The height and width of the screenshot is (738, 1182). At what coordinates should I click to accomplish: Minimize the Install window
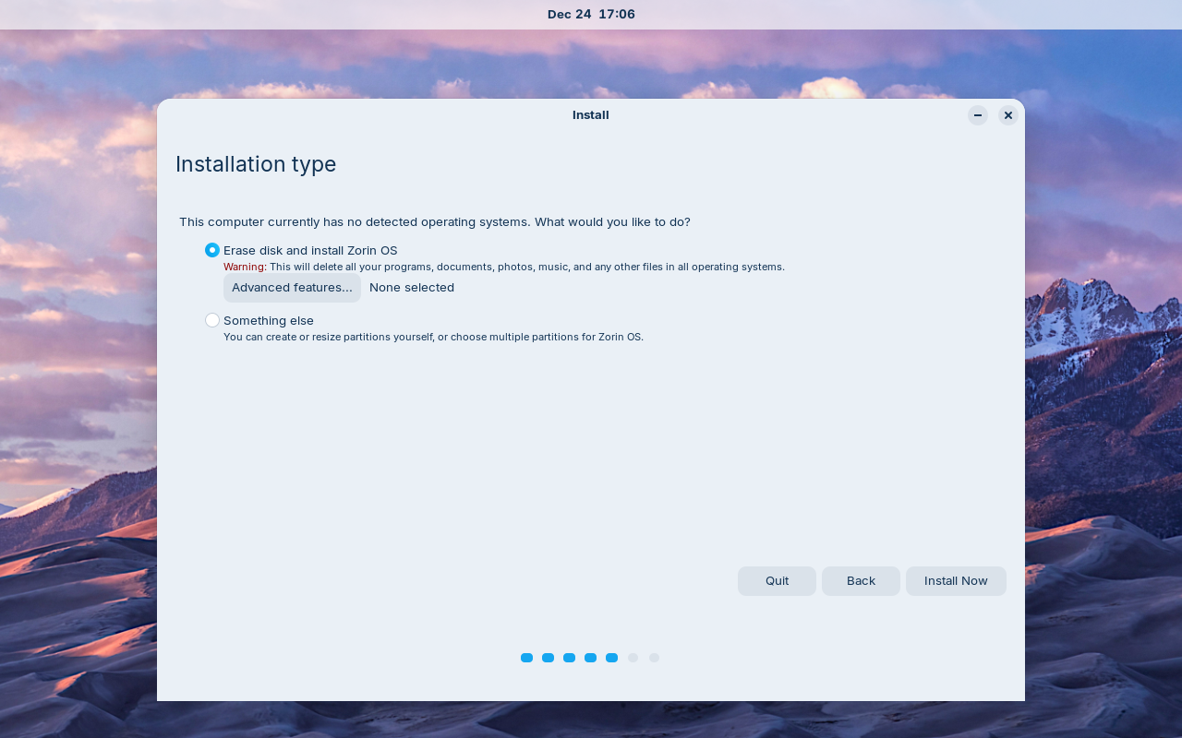click(x=977, y=115)
